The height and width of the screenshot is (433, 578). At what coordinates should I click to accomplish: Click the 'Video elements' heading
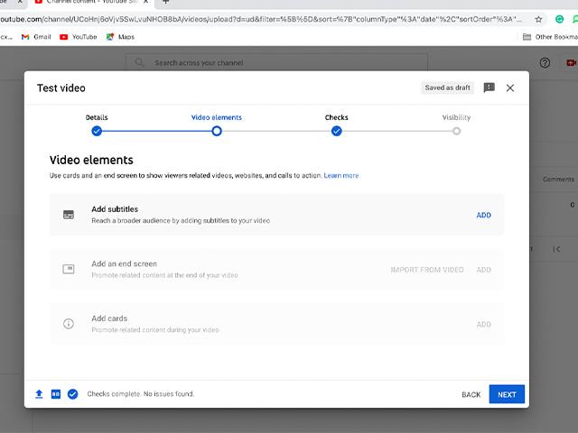coord(91,161)
